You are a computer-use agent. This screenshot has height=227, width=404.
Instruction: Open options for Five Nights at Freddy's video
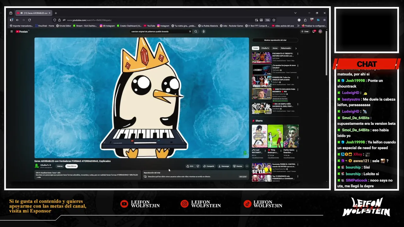pos(298,54)
